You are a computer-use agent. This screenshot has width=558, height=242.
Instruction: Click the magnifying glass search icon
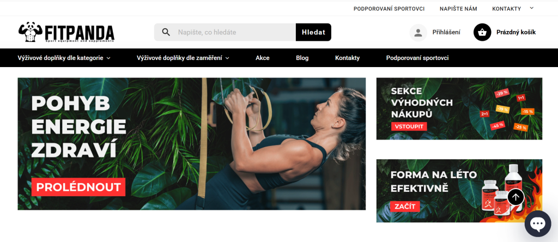[166, 32]
